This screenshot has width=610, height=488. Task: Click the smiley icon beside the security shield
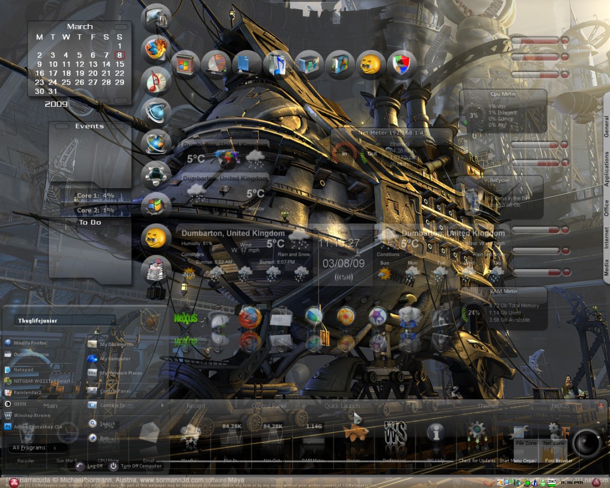click(371, 64)
